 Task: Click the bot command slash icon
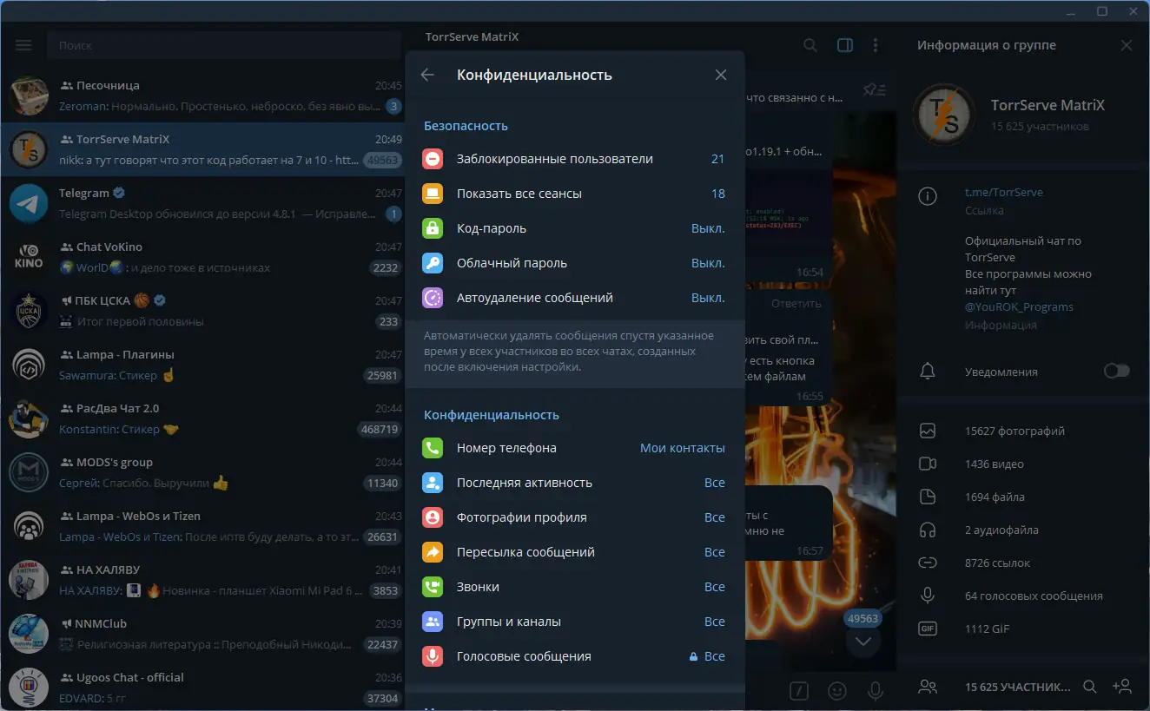click(x=800, y=690)
